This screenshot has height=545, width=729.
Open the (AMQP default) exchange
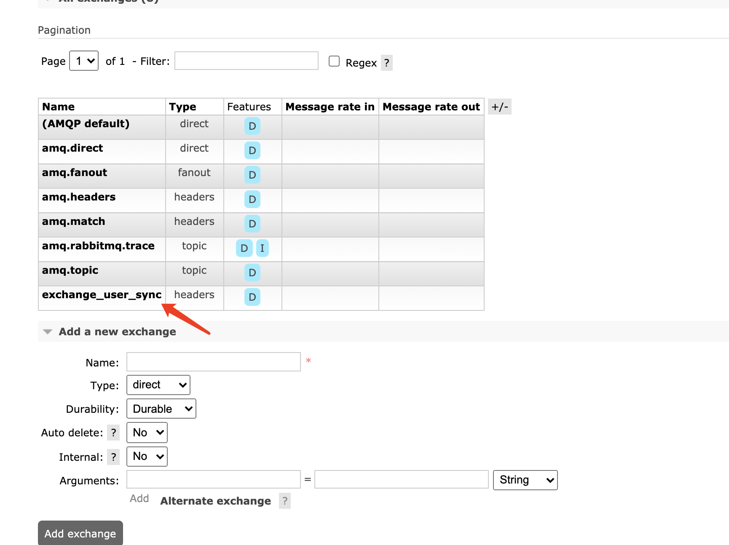click(x=86, y=123)
